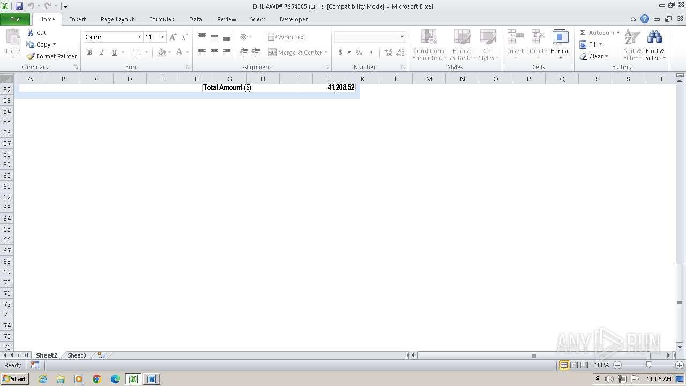Apply Percent Style
Screen dimensions: 686x386
coord(359,53)
